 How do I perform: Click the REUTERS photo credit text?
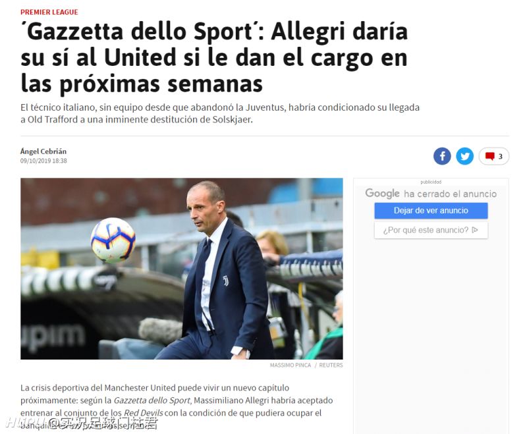(x=331, y=365)
